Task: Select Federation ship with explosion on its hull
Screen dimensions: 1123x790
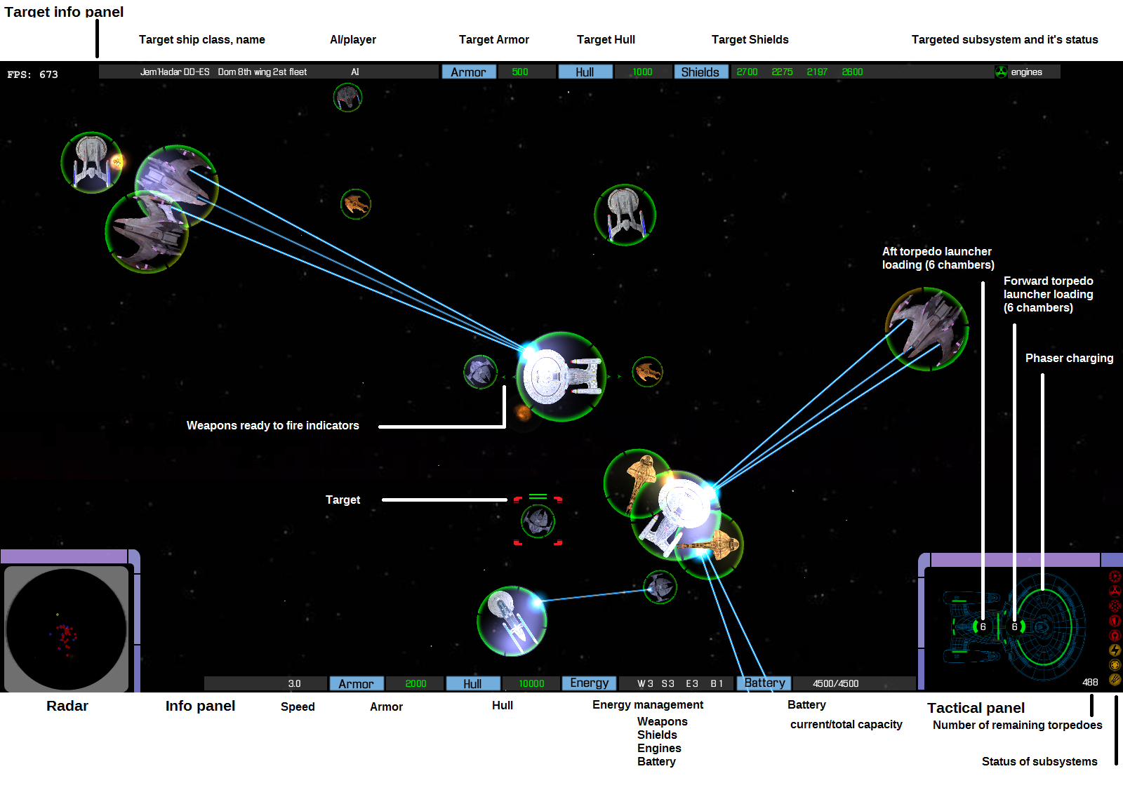Action: [x=92, y=163]
